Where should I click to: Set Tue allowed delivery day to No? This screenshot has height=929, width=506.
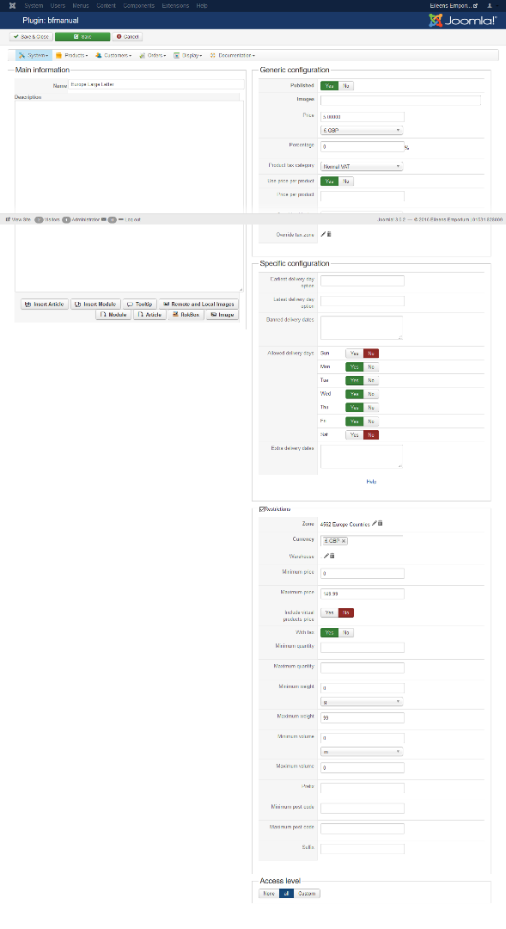(371, 380)
